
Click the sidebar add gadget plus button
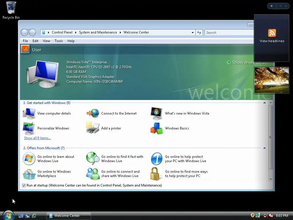click(x=272, y=6)
